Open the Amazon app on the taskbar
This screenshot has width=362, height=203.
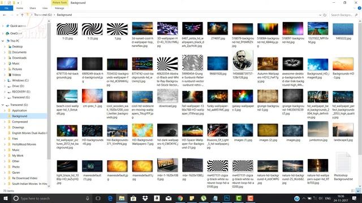coord(157,198)
